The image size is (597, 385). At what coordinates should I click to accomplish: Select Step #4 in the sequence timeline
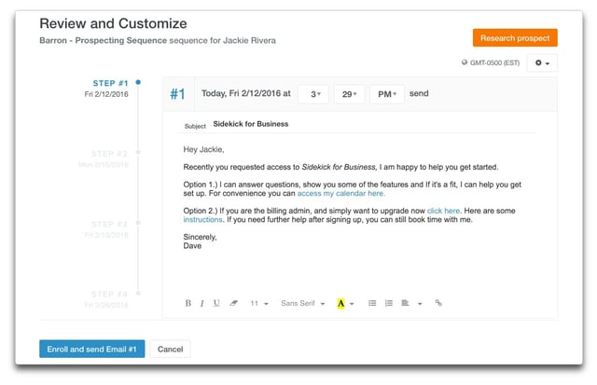tap(109, 295)
